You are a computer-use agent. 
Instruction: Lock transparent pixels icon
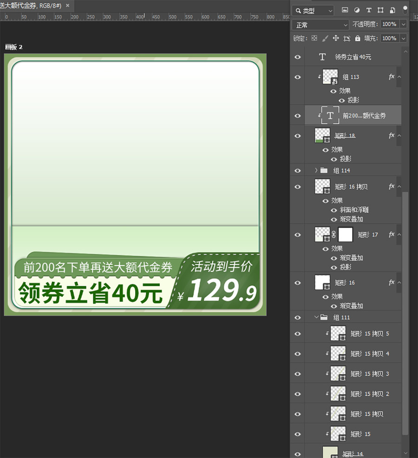pos(314,38)
